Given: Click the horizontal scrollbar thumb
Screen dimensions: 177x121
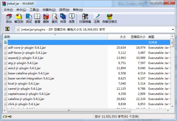Looking at the screenshot, I should click(x=69, y=110).
